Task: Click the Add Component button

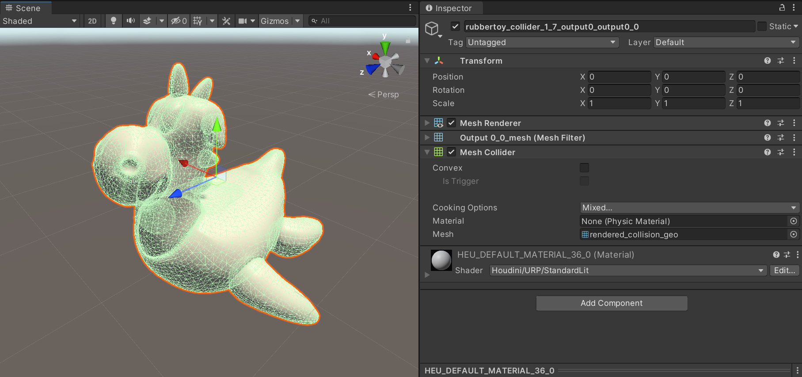Action: [612, 303]
